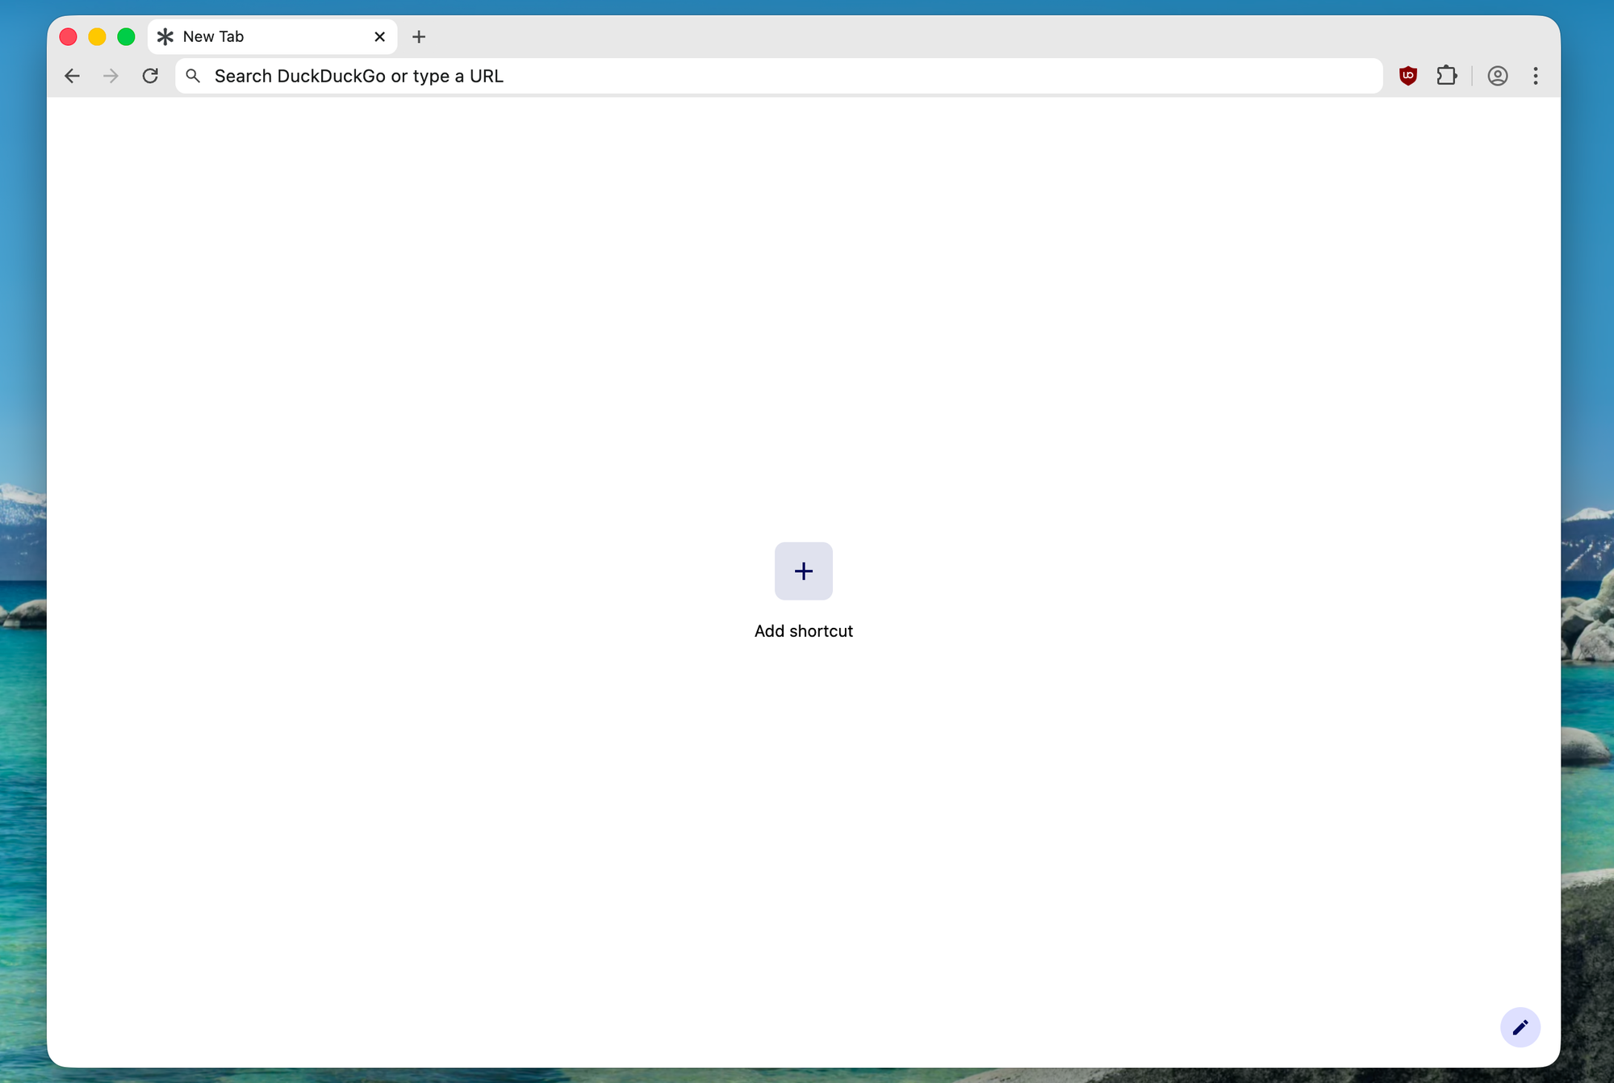1614x1083 pixels.
Task: Minimize the window using yellow button
Action: point(97,36)
